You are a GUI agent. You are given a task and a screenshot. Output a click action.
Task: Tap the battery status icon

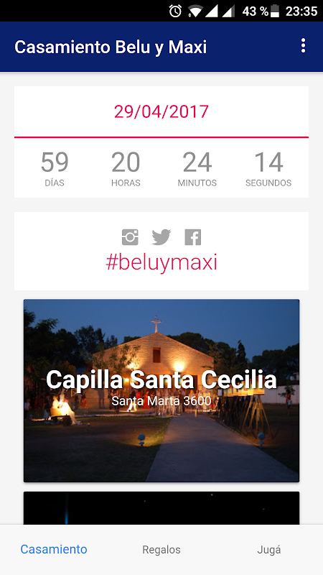274,11
